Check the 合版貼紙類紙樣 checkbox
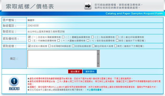 pyautogui.click(x=73, y=46)
